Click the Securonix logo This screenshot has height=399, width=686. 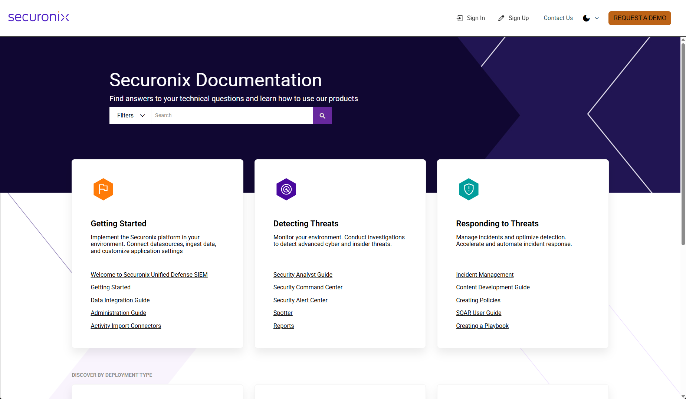click(39, 17)
